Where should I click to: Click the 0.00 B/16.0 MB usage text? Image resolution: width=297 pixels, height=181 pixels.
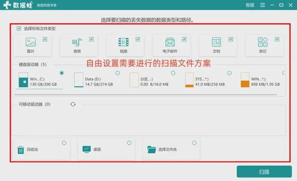point(154,84)
